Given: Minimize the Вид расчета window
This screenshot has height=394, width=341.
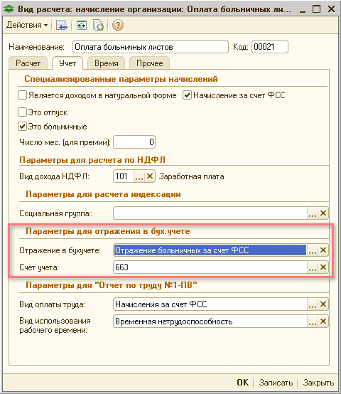Looking at the screenshot, I should pyautogui.click(x=303, y=9).
